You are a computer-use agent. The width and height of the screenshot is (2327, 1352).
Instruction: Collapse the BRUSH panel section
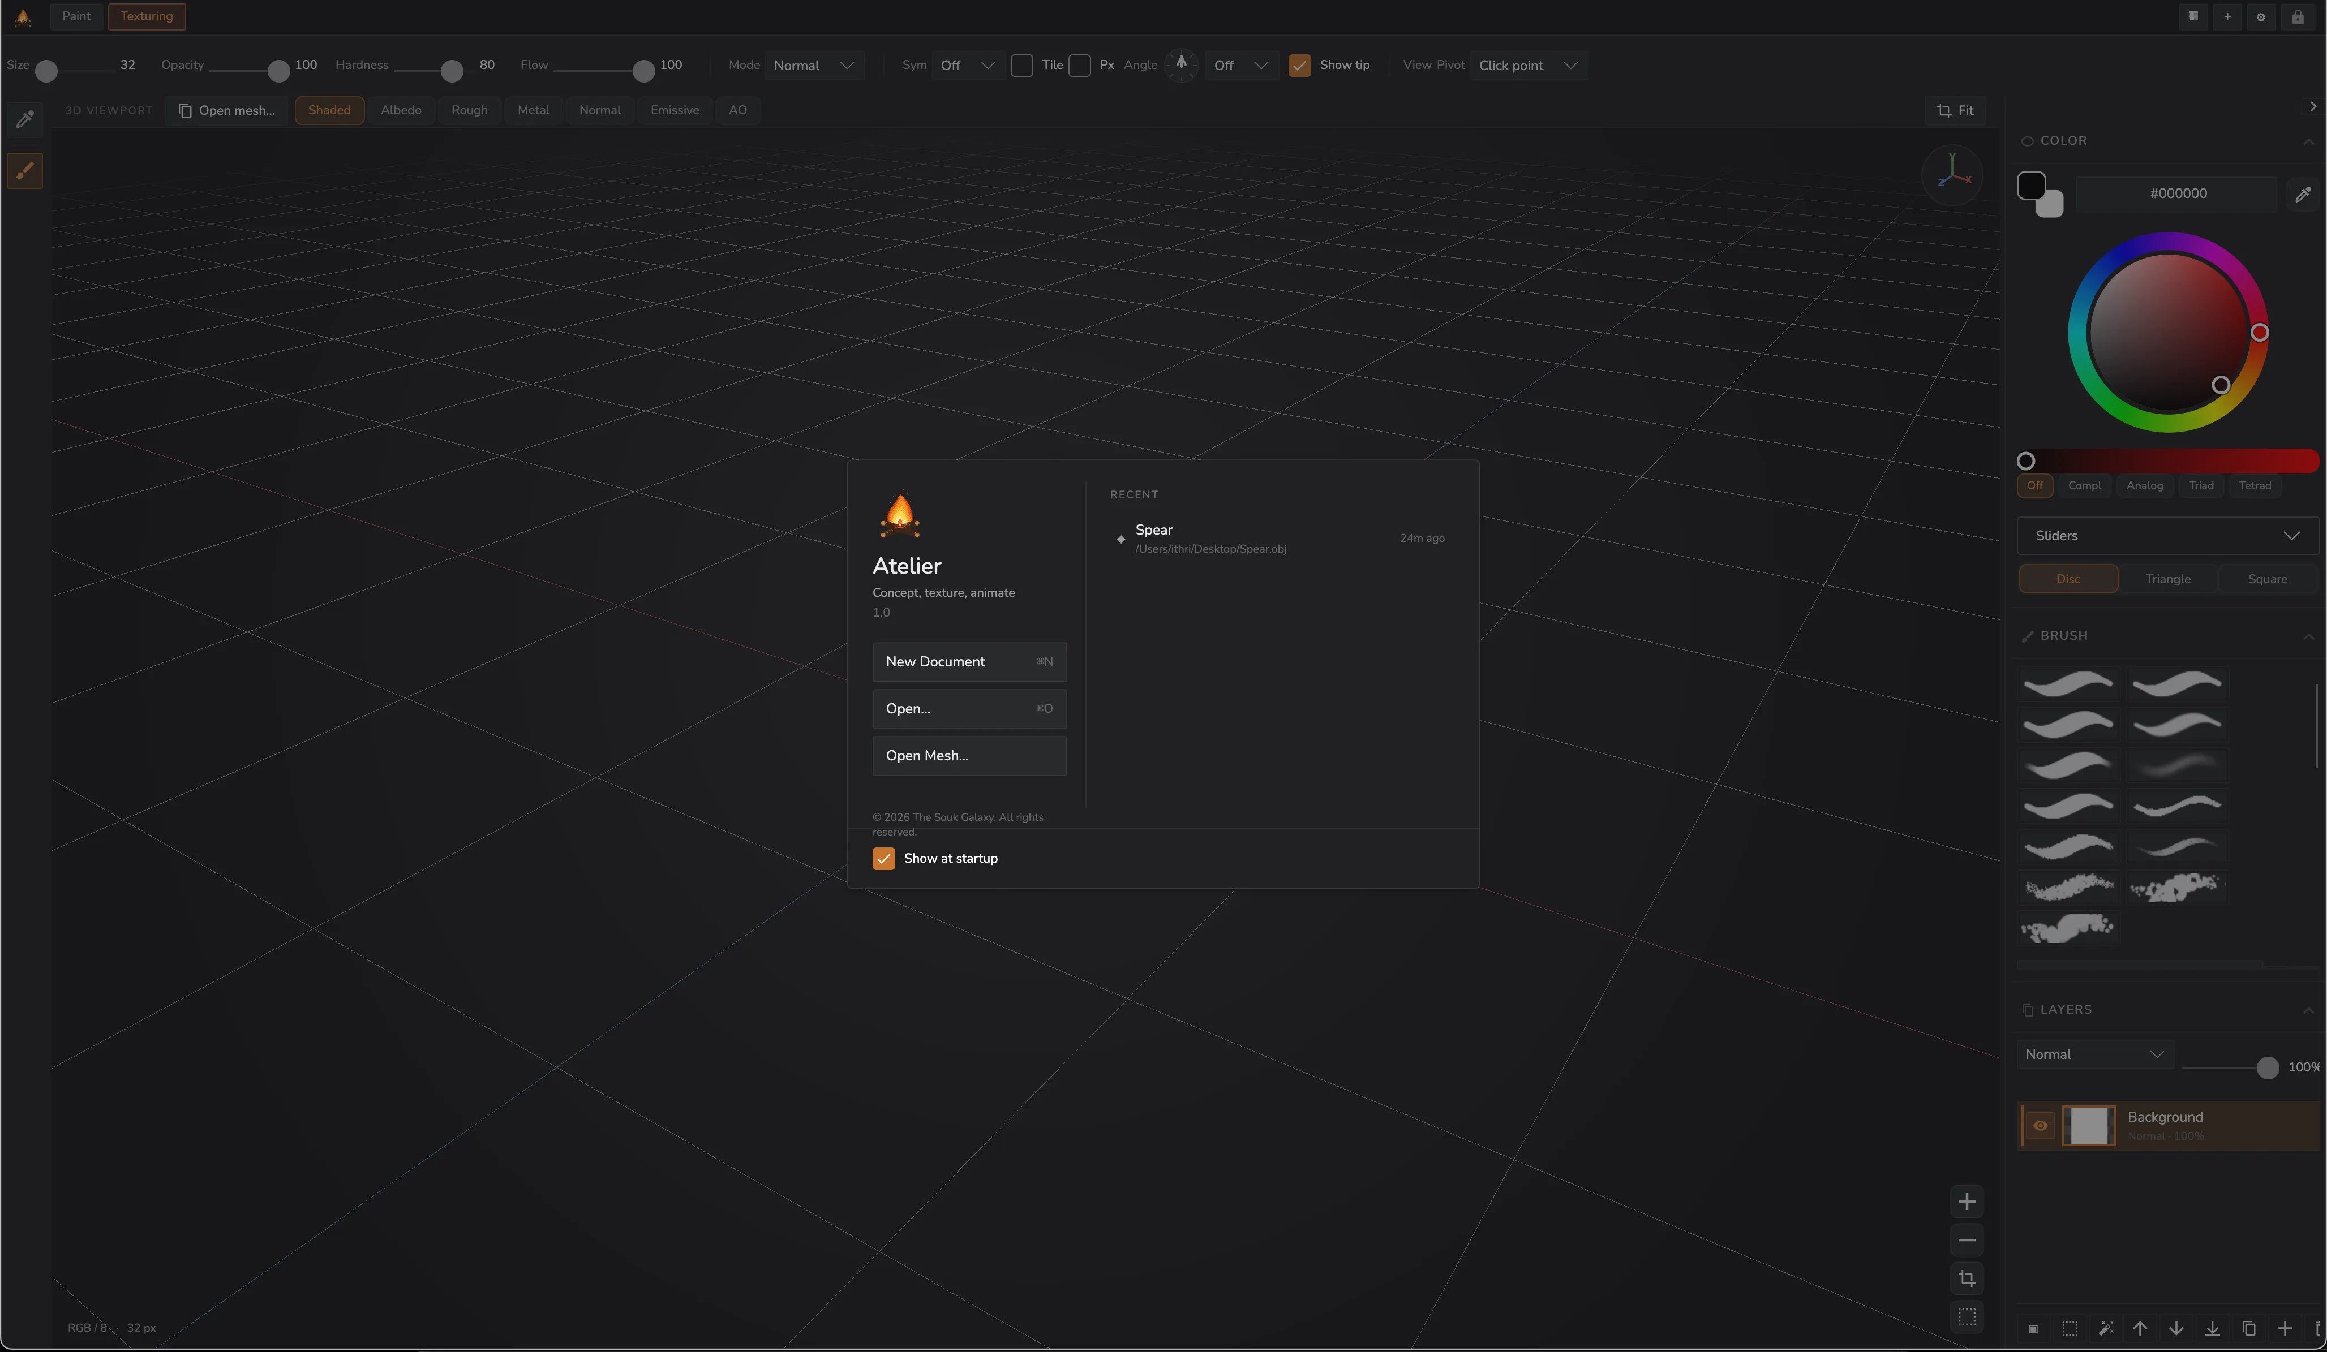pos(2308,636)
